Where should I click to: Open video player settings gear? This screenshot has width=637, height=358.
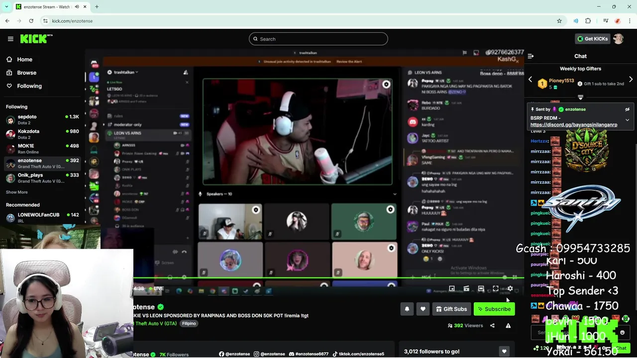[x=510, y=288]
